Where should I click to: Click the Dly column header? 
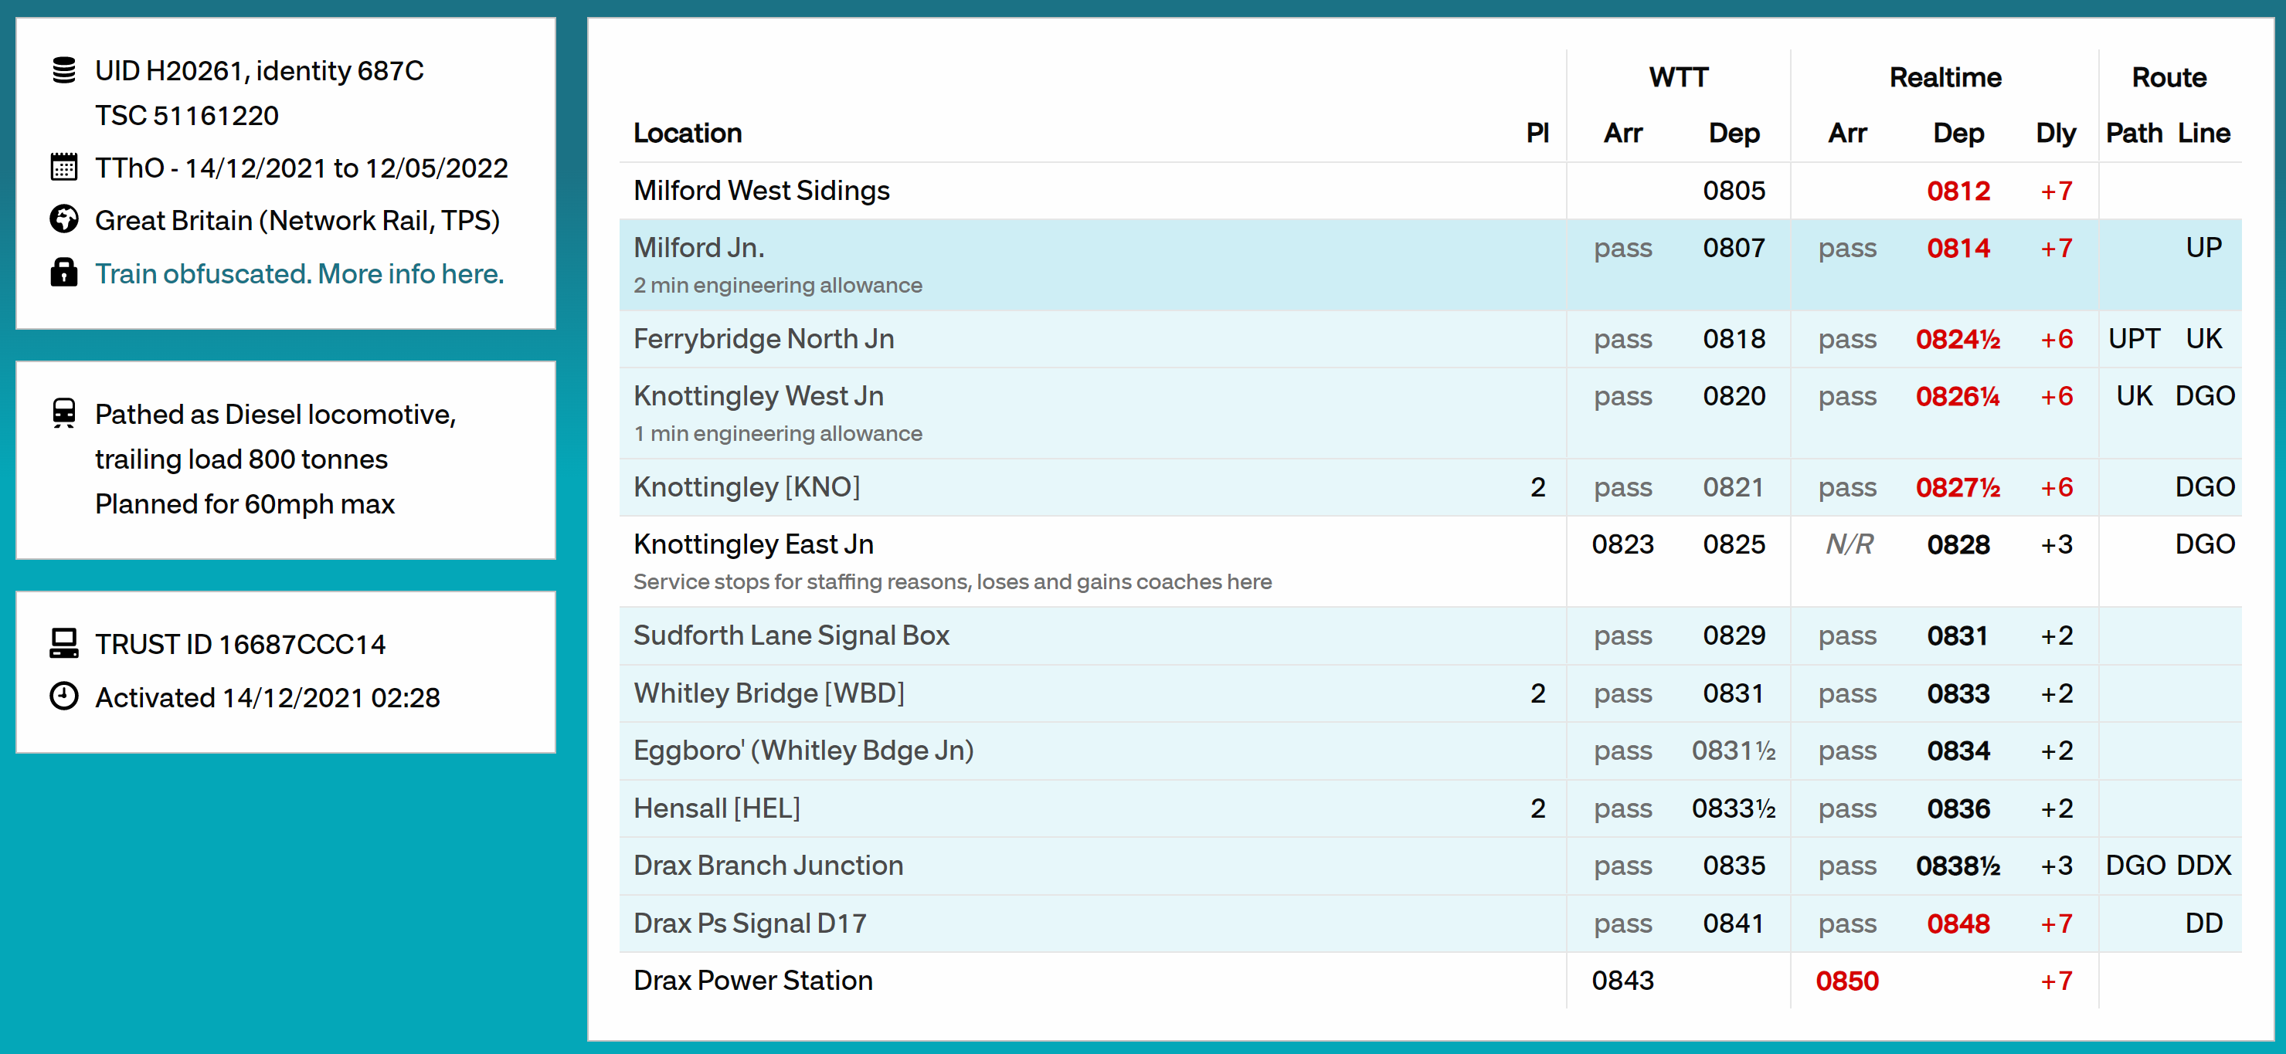pos(2054,133)
